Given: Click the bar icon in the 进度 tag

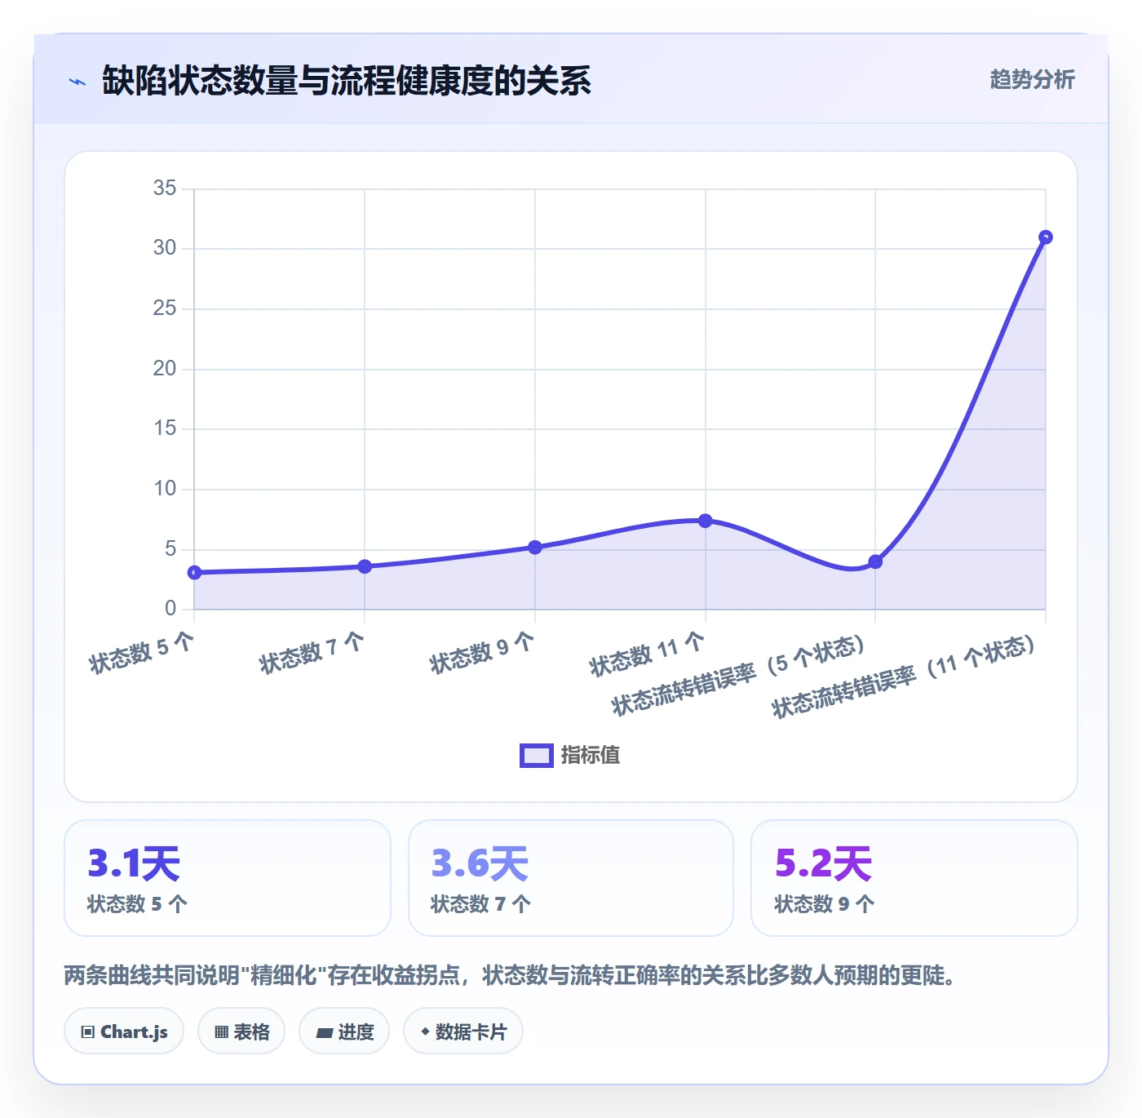Looking at the screenshot, I should click(x=324, y=1033).
